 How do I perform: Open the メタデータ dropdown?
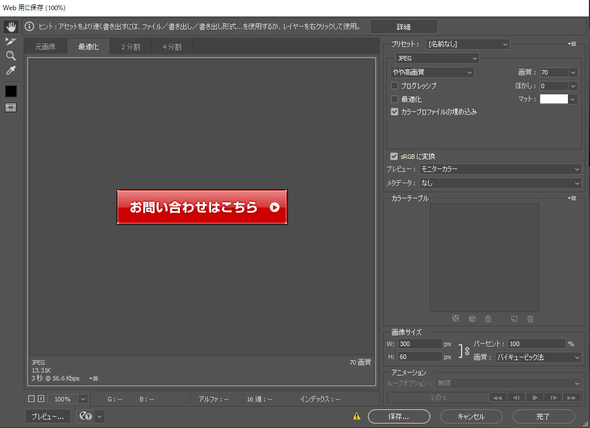(500, 183)
